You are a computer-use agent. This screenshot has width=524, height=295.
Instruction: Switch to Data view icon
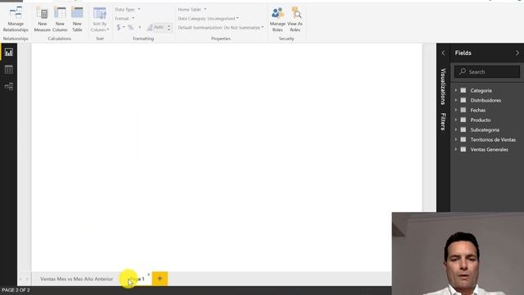point(9,70)
